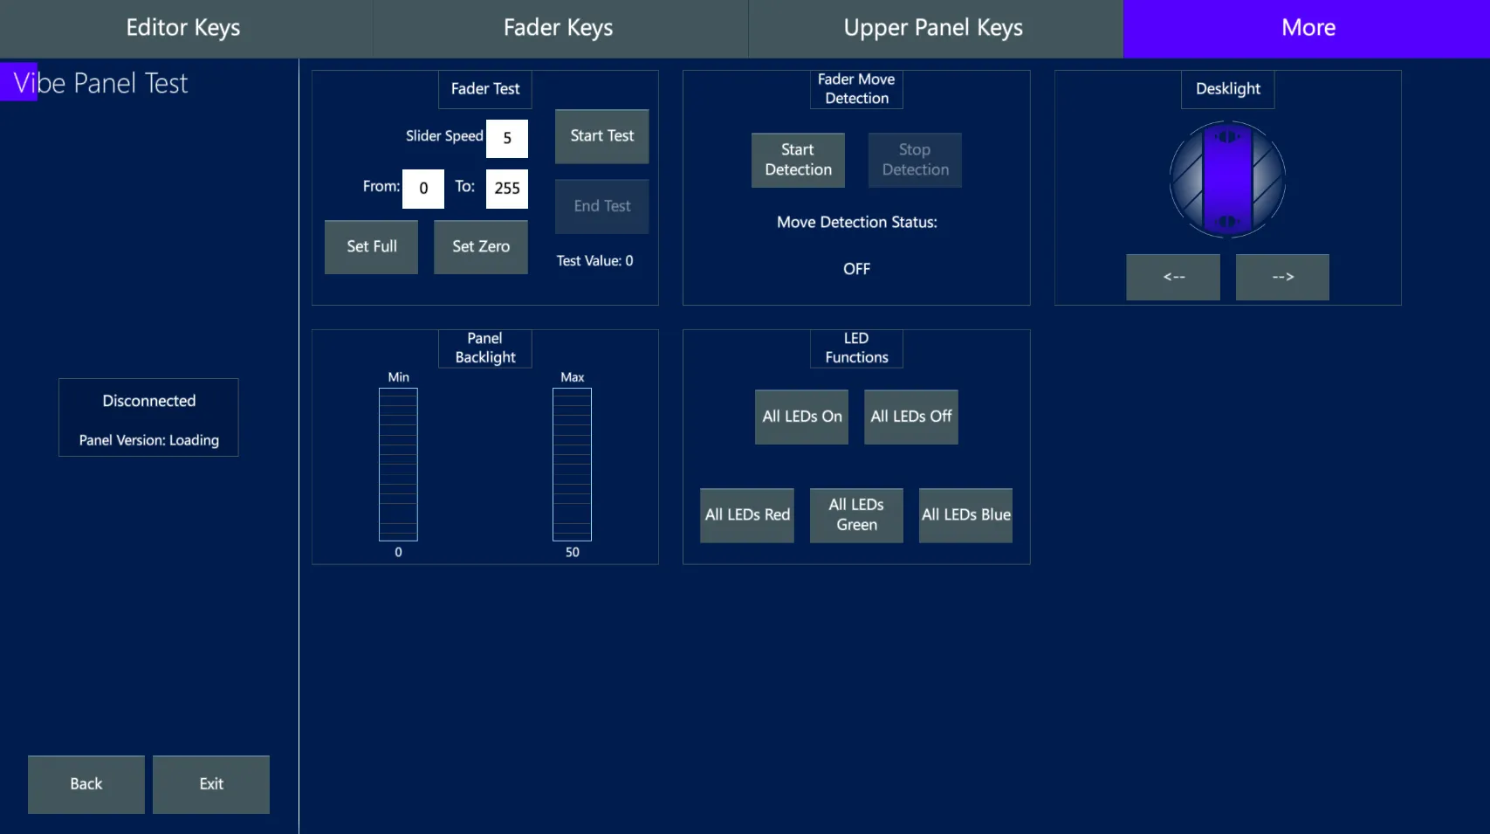Click the Set Zero fader button

(x=481, y=247)
